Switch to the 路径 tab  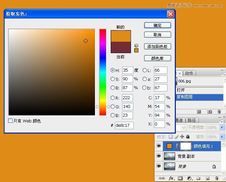click(x=192, y=120)
